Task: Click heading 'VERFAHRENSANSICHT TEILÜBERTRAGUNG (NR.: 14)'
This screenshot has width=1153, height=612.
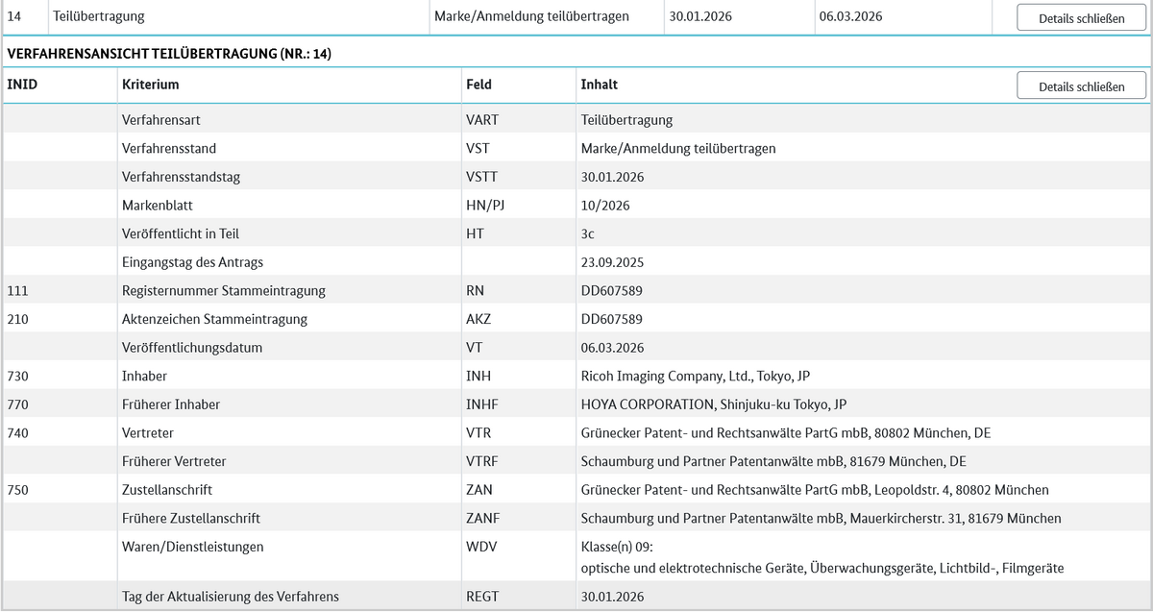Action: 169,53
